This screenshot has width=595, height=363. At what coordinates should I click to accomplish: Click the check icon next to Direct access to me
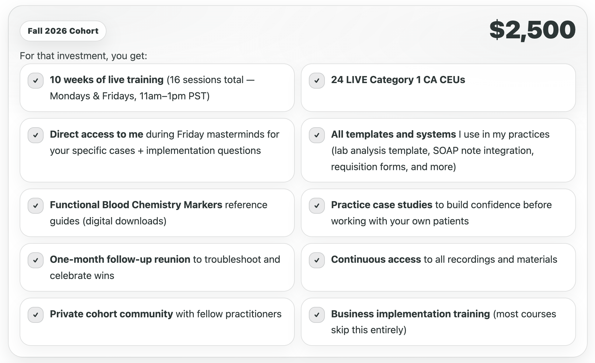(x=36, y=135)
